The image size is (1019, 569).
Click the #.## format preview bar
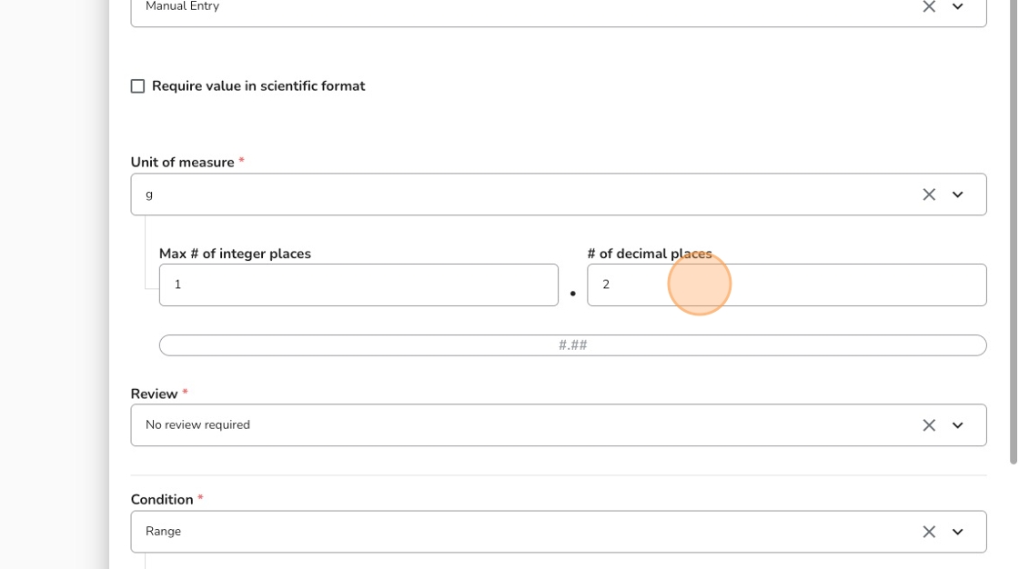572,345
